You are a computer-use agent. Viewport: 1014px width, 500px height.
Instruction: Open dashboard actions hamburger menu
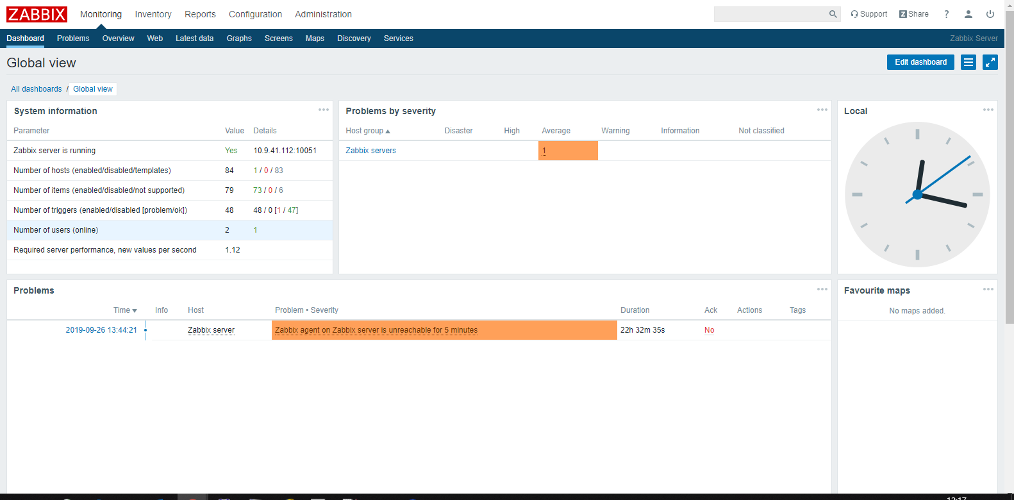(968, 62)
